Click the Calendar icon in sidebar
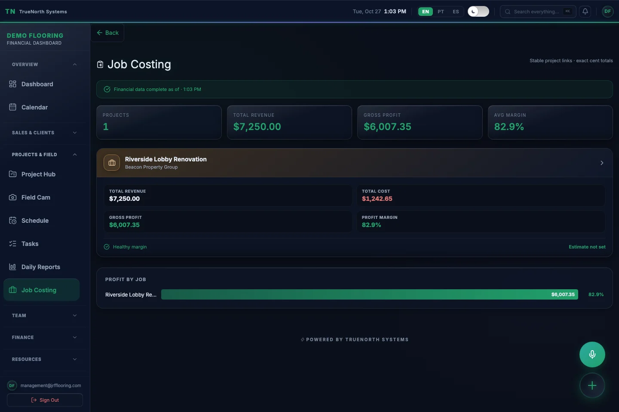 12,107
